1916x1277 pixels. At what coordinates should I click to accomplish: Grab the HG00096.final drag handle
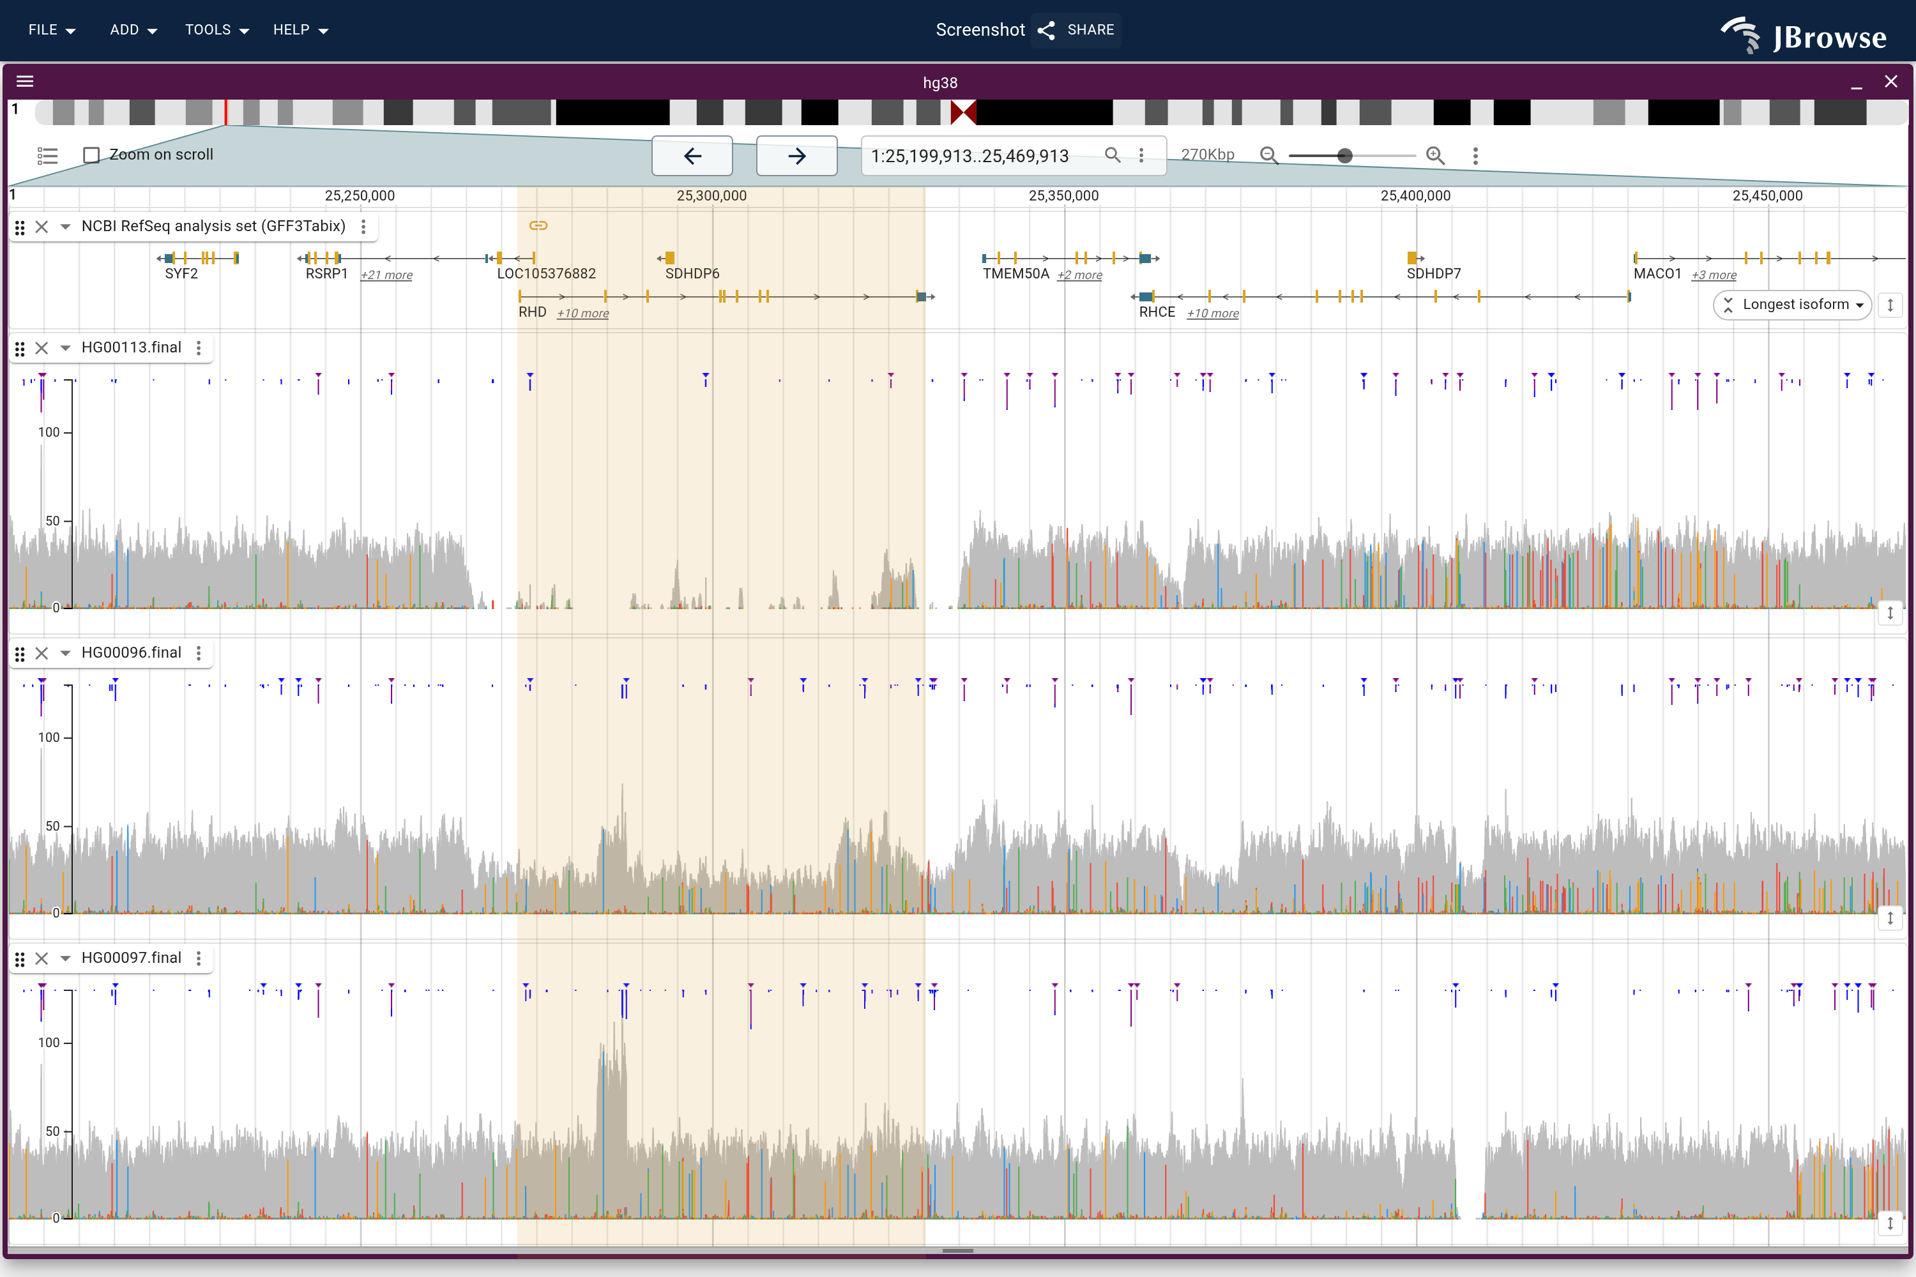(x=20, y=655)
